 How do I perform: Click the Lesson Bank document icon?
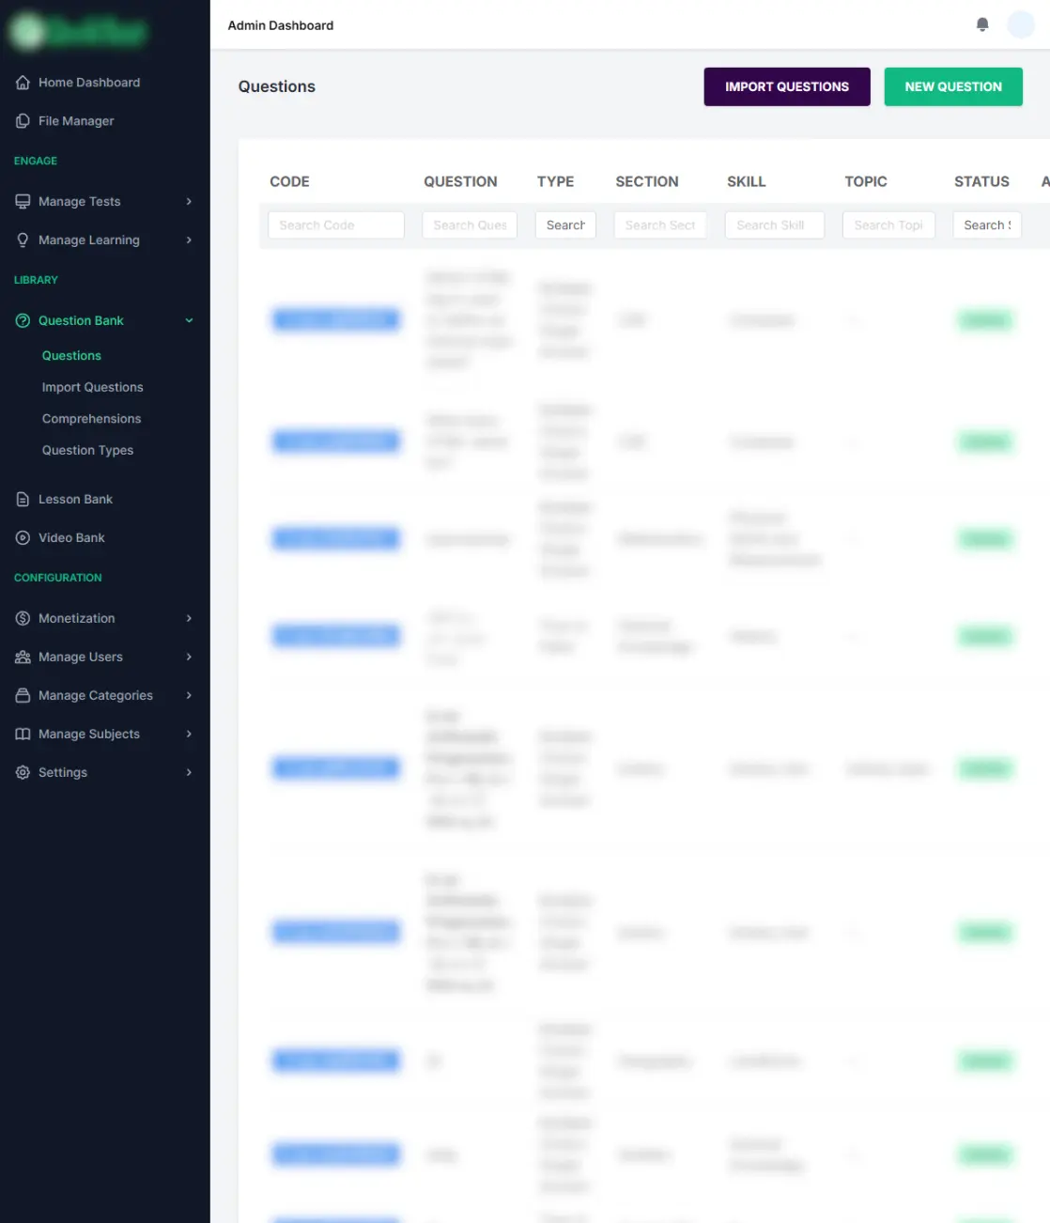click(x=23, y=500)
